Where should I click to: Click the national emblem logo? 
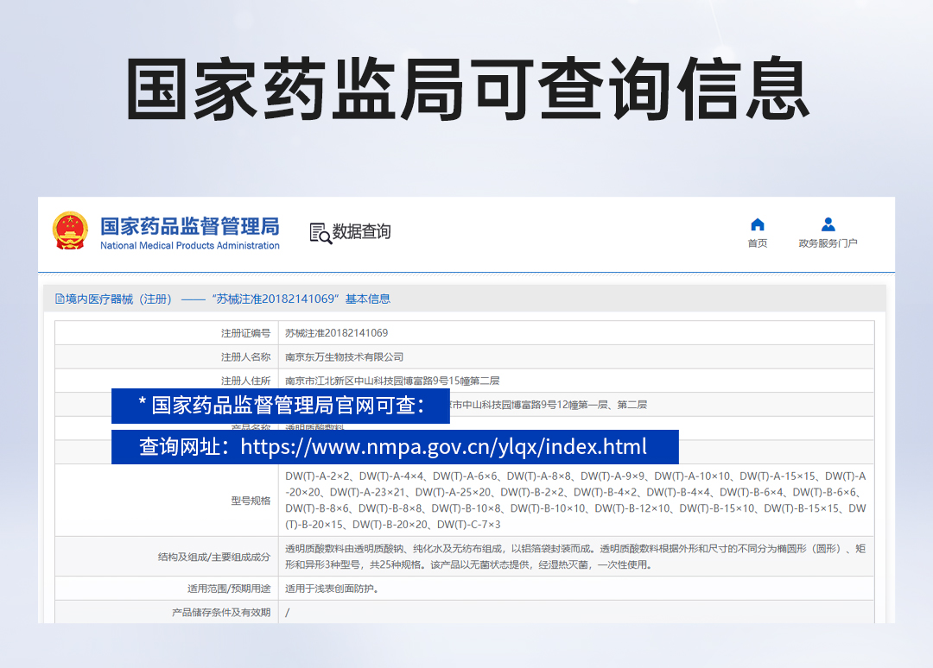tap(70, 230)
